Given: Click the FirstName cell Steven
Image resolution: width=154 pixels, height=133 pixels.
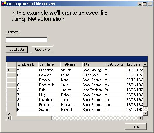Looking at the screenshot, I should tap(71, 70).
